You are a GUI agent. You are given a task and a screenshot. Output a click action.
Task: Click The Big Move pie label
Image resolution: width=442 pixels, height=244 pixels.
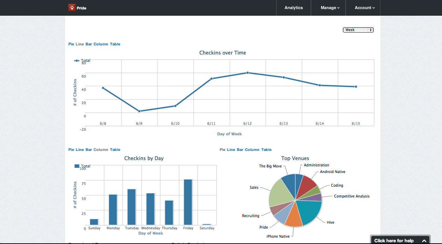(270, 166)
